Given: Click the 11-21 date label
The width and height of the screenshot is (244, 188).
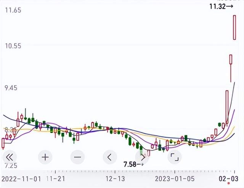Looking at the screenshot, I should 56,179.
